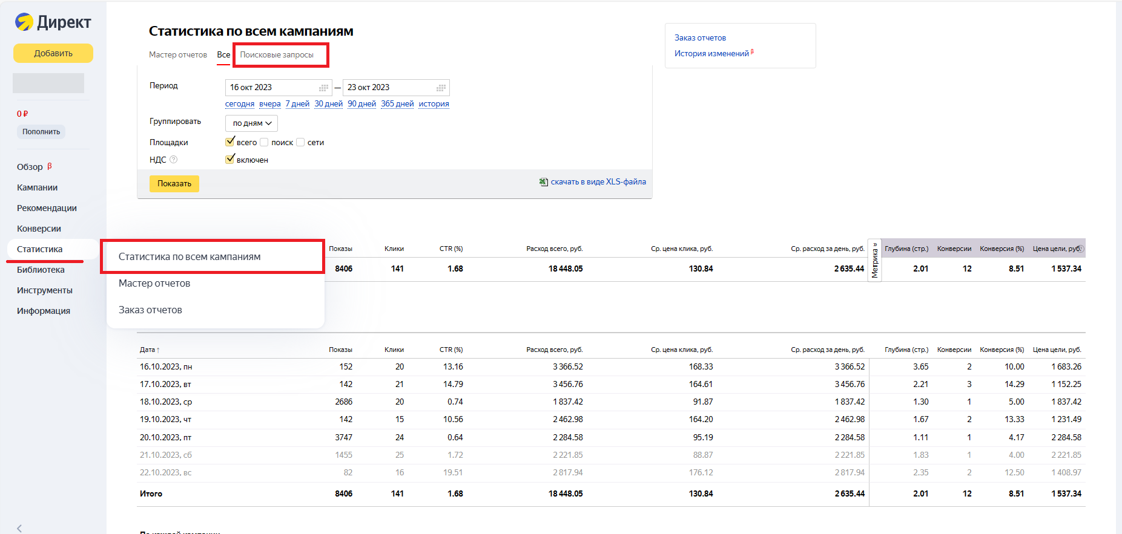Click the 'история' period link
Screen dimensions: 1122x534
tap(434, 103)
